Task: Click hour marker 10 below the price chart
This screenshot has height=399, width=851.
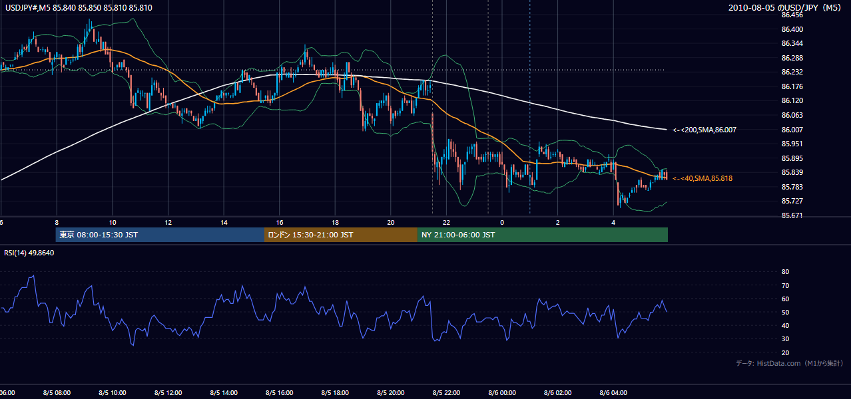Action: click(x=113, y=222)
